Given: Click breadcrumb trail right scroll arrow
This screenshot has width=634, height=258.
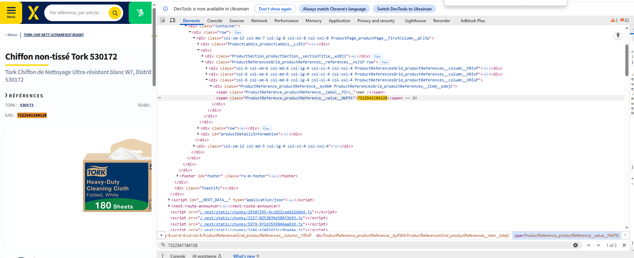Looking at the screenshot, I should [625, 235].
